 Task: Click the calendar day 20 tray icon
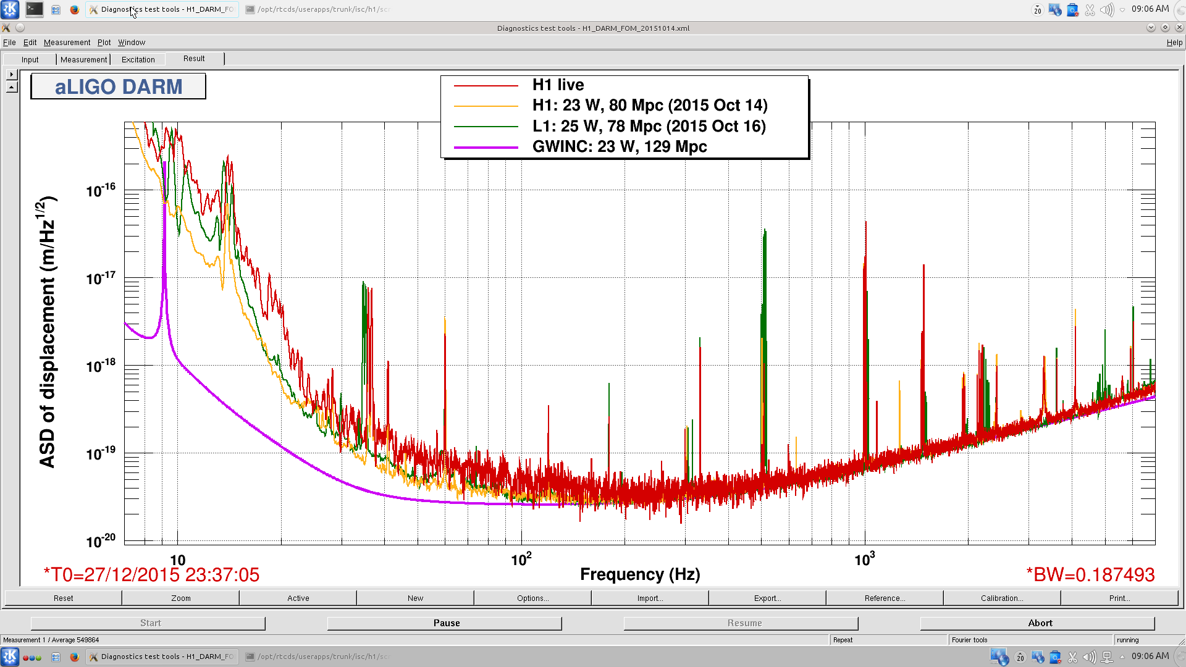pos(1038,9)
